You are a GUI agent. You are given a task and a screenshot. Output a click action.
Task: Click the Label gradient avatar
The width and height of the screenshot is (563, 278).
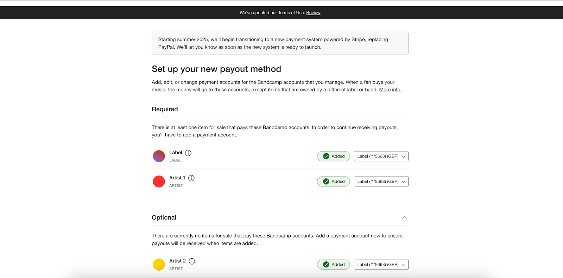point(159,156)
